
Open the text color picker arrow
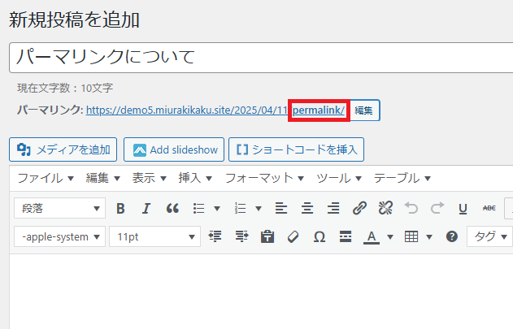coord(389,236)
